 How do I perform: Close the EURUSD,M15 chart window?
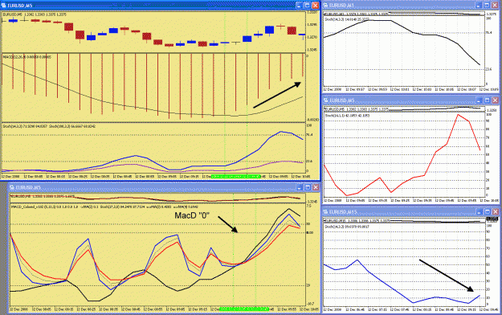[x=495, y=212]
